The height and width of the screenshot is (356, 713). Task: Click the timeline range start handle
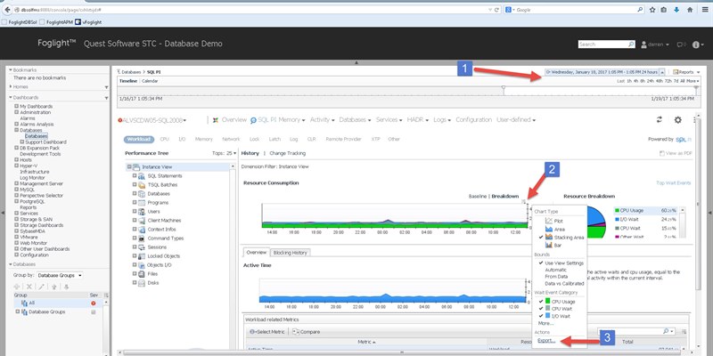point(503,87)
